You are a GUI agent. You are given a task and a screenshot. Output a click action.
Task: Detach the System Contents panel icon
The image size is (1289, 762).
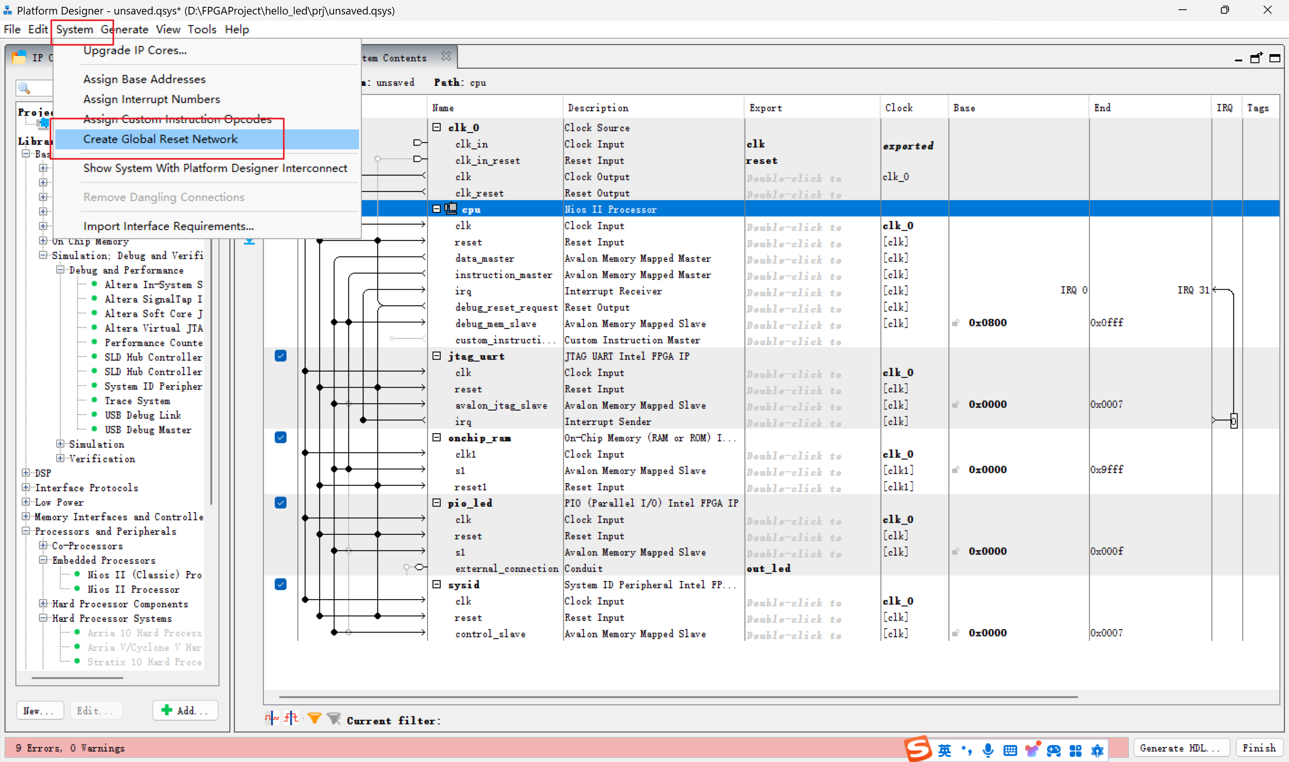(1256, 58)
